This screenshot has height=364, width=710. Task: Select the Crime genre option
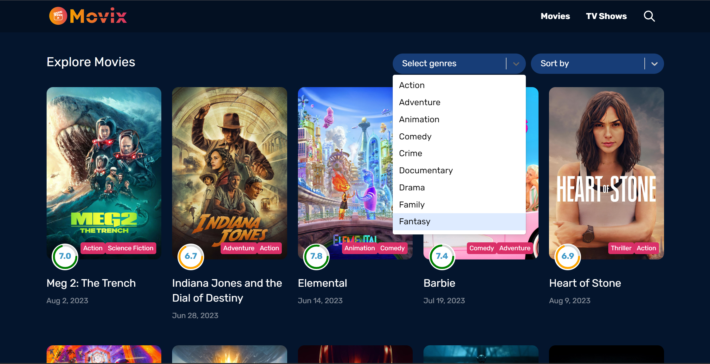click(410, 153)
